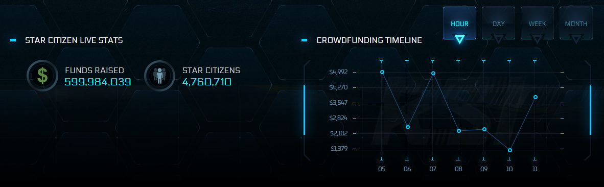
Task: Click the data point at hour 08
Action: point(459,131)
